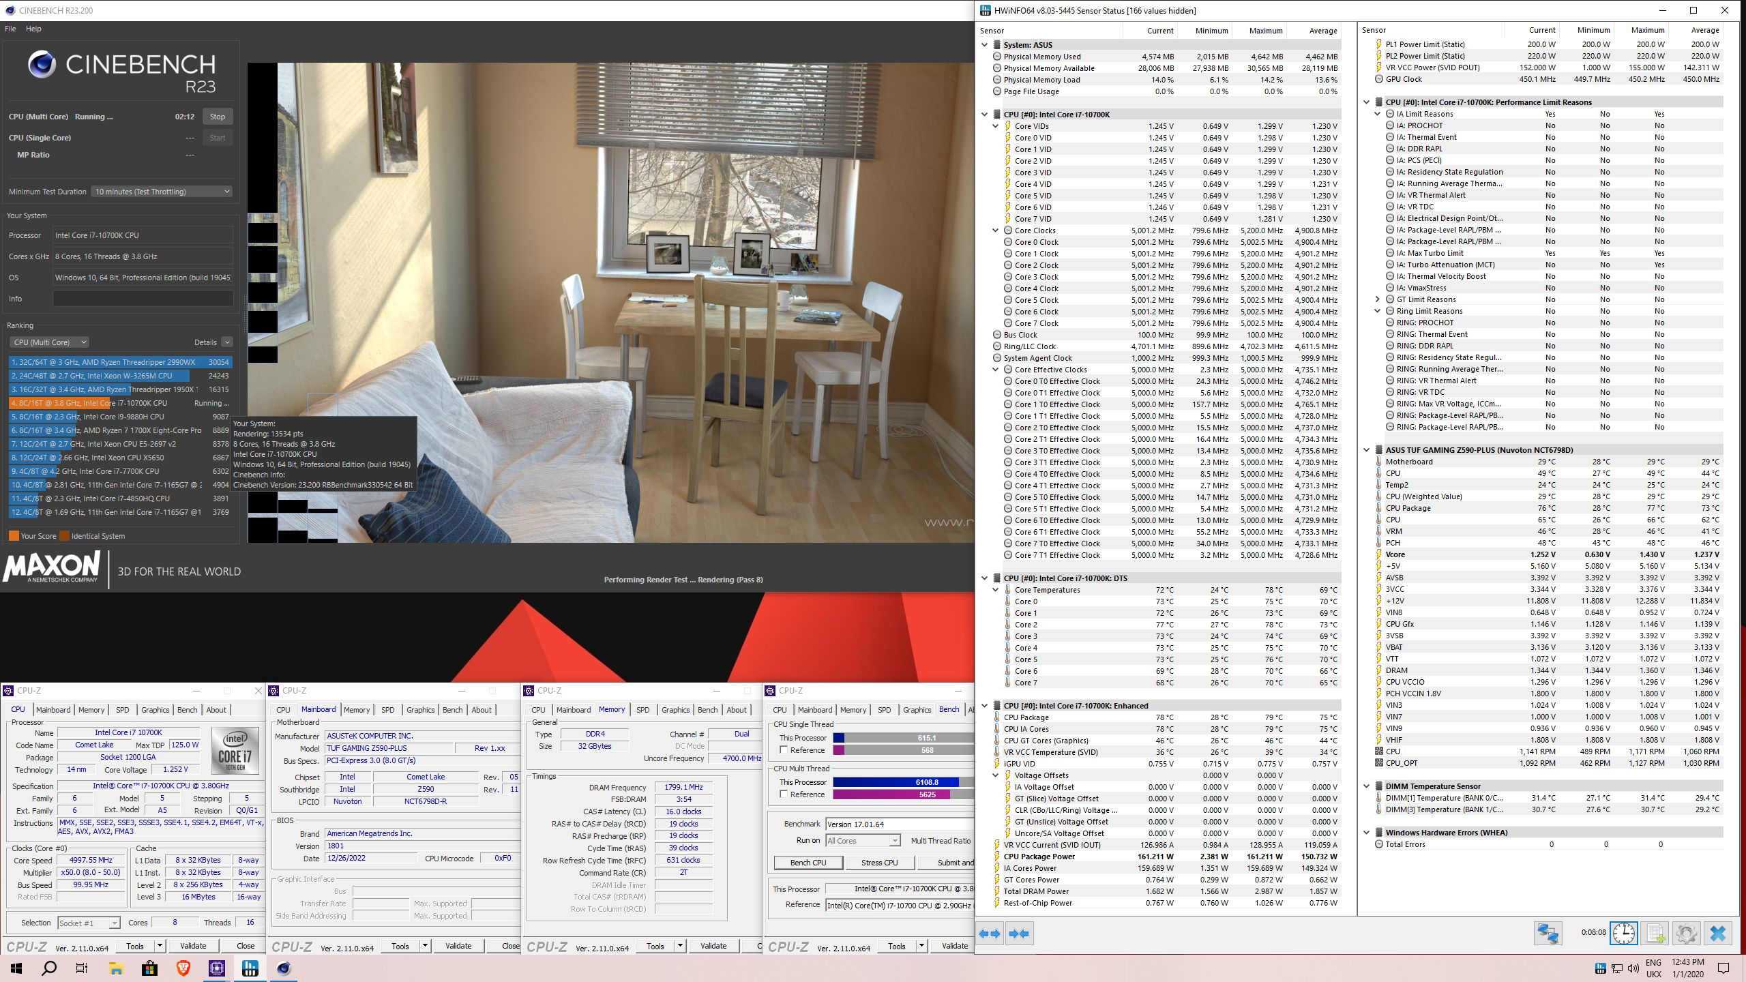Click HWiNFO expand columns arrows button
The width and height of the screenshot is (1746, 982).
[990, 934]
